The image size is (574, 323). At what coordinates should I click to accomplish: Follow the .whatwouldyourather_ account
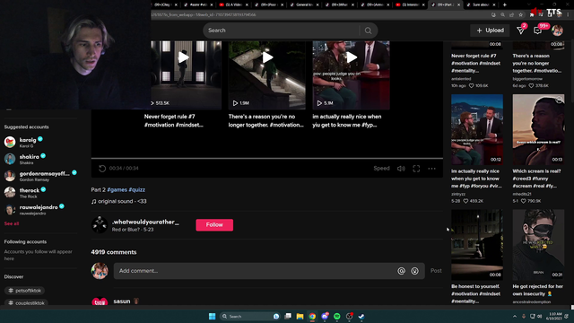[214, 225]
